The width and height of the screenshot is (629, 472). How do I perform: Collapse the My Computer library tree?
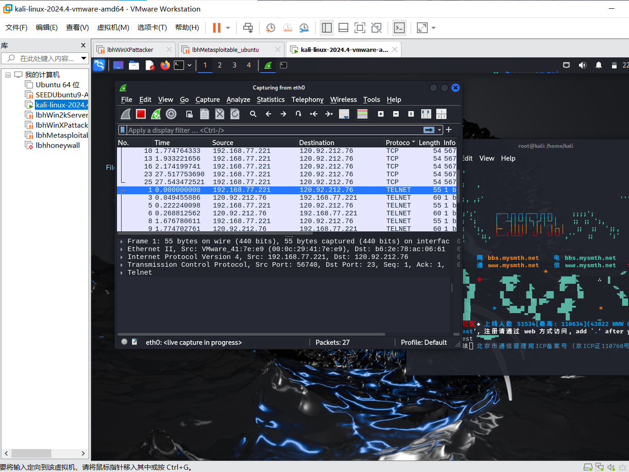pyautogui.click(x=8, y=75)
